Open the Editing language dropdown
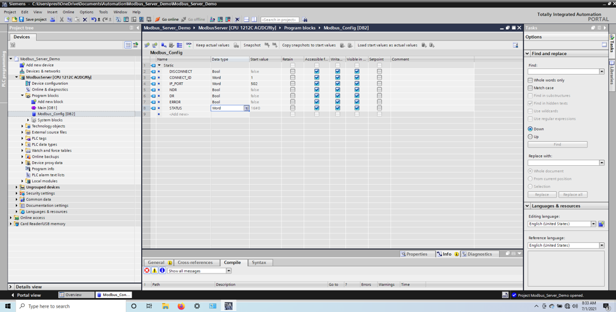This screenshot has height=312, width=616. [593, 224]
